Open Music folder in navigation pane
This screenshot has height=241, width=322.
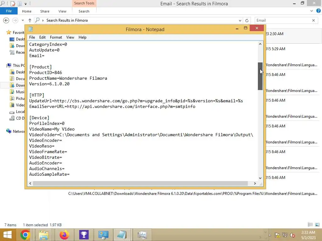point(17,92)
